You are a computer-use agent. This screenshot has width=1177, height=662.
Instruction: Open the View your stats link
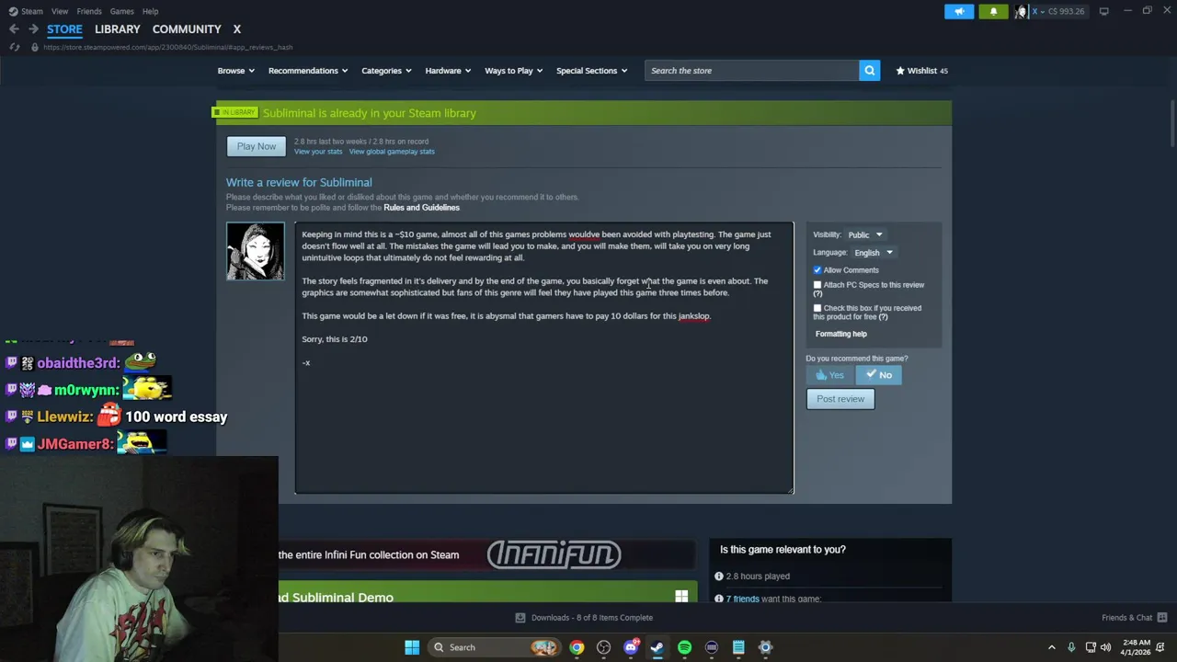tap(318, 152)
